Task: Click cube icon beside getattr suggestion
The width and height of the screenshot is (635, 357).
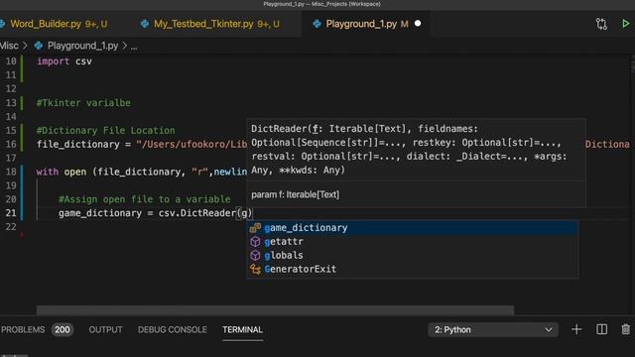Action: [x=255, y=242]
